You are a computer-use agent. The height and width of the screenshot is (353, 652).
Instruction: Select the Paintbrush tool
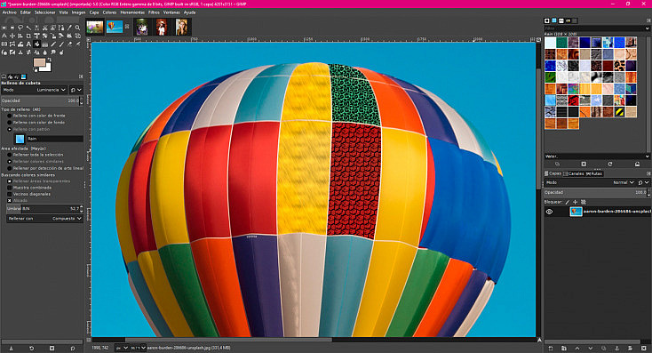[x=61, y=44]
